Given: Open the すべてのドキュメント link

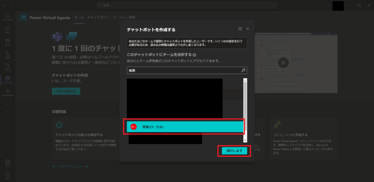Looking at the screenshot, I should click(70, 166).
